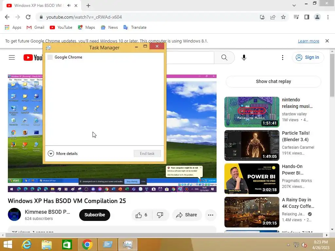Open the News bookmark
Screen dimensions: 335x251
click(x=109, y=27)
